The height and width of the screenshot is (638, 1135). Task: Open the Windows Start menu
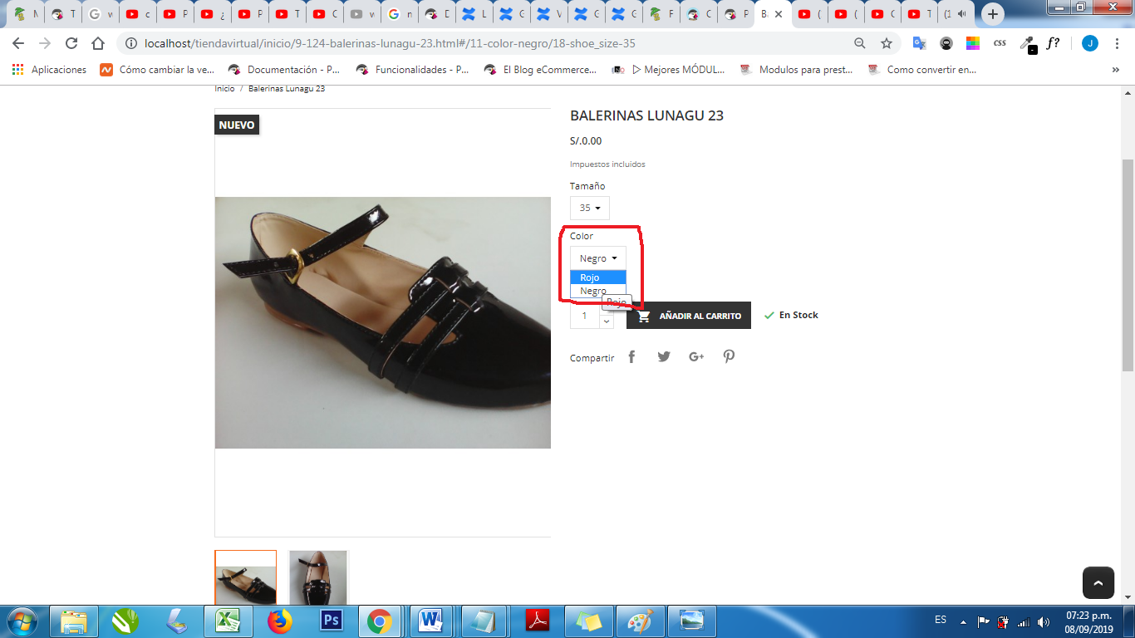pos(21,621)
